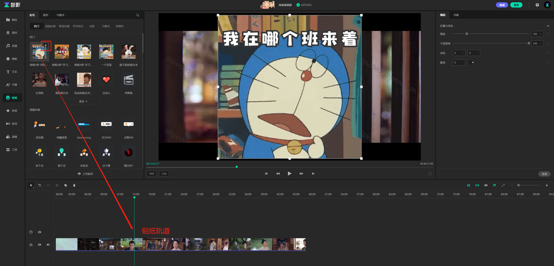
Task: Click the rotation dial control
Action: click(471, 62)
